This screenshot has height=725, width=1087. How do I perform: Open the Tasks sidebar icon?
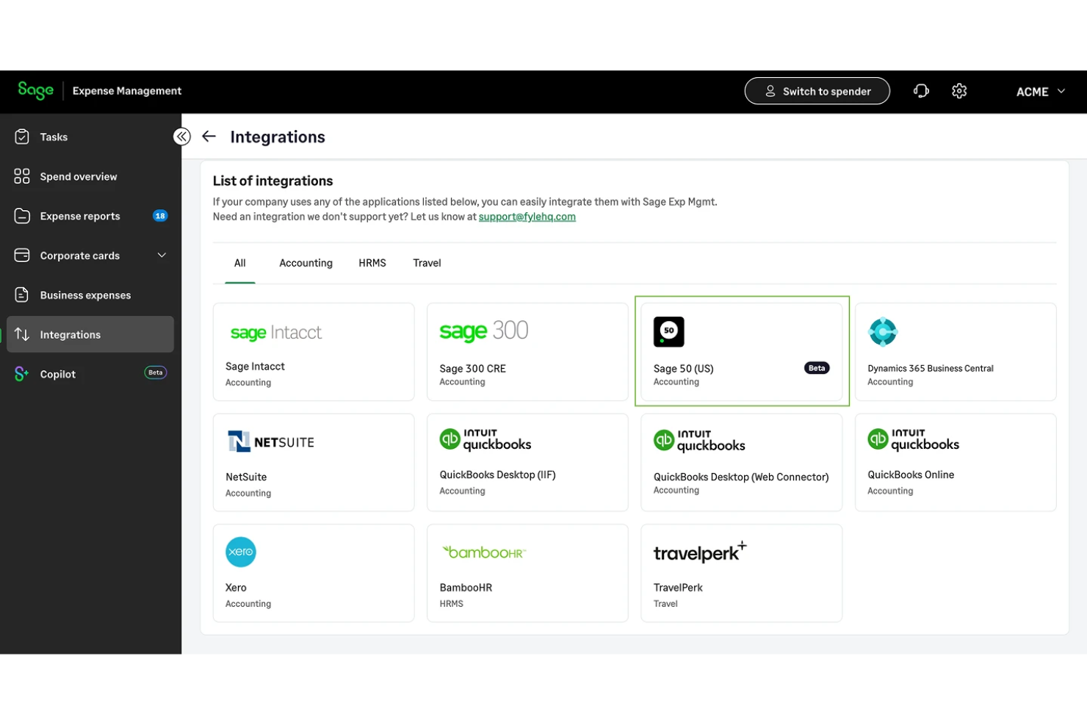point(22,137)
